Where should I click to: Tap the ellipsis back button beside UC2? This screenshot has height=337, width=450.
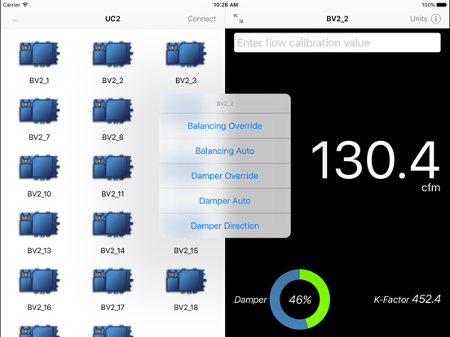coord(15,20)
